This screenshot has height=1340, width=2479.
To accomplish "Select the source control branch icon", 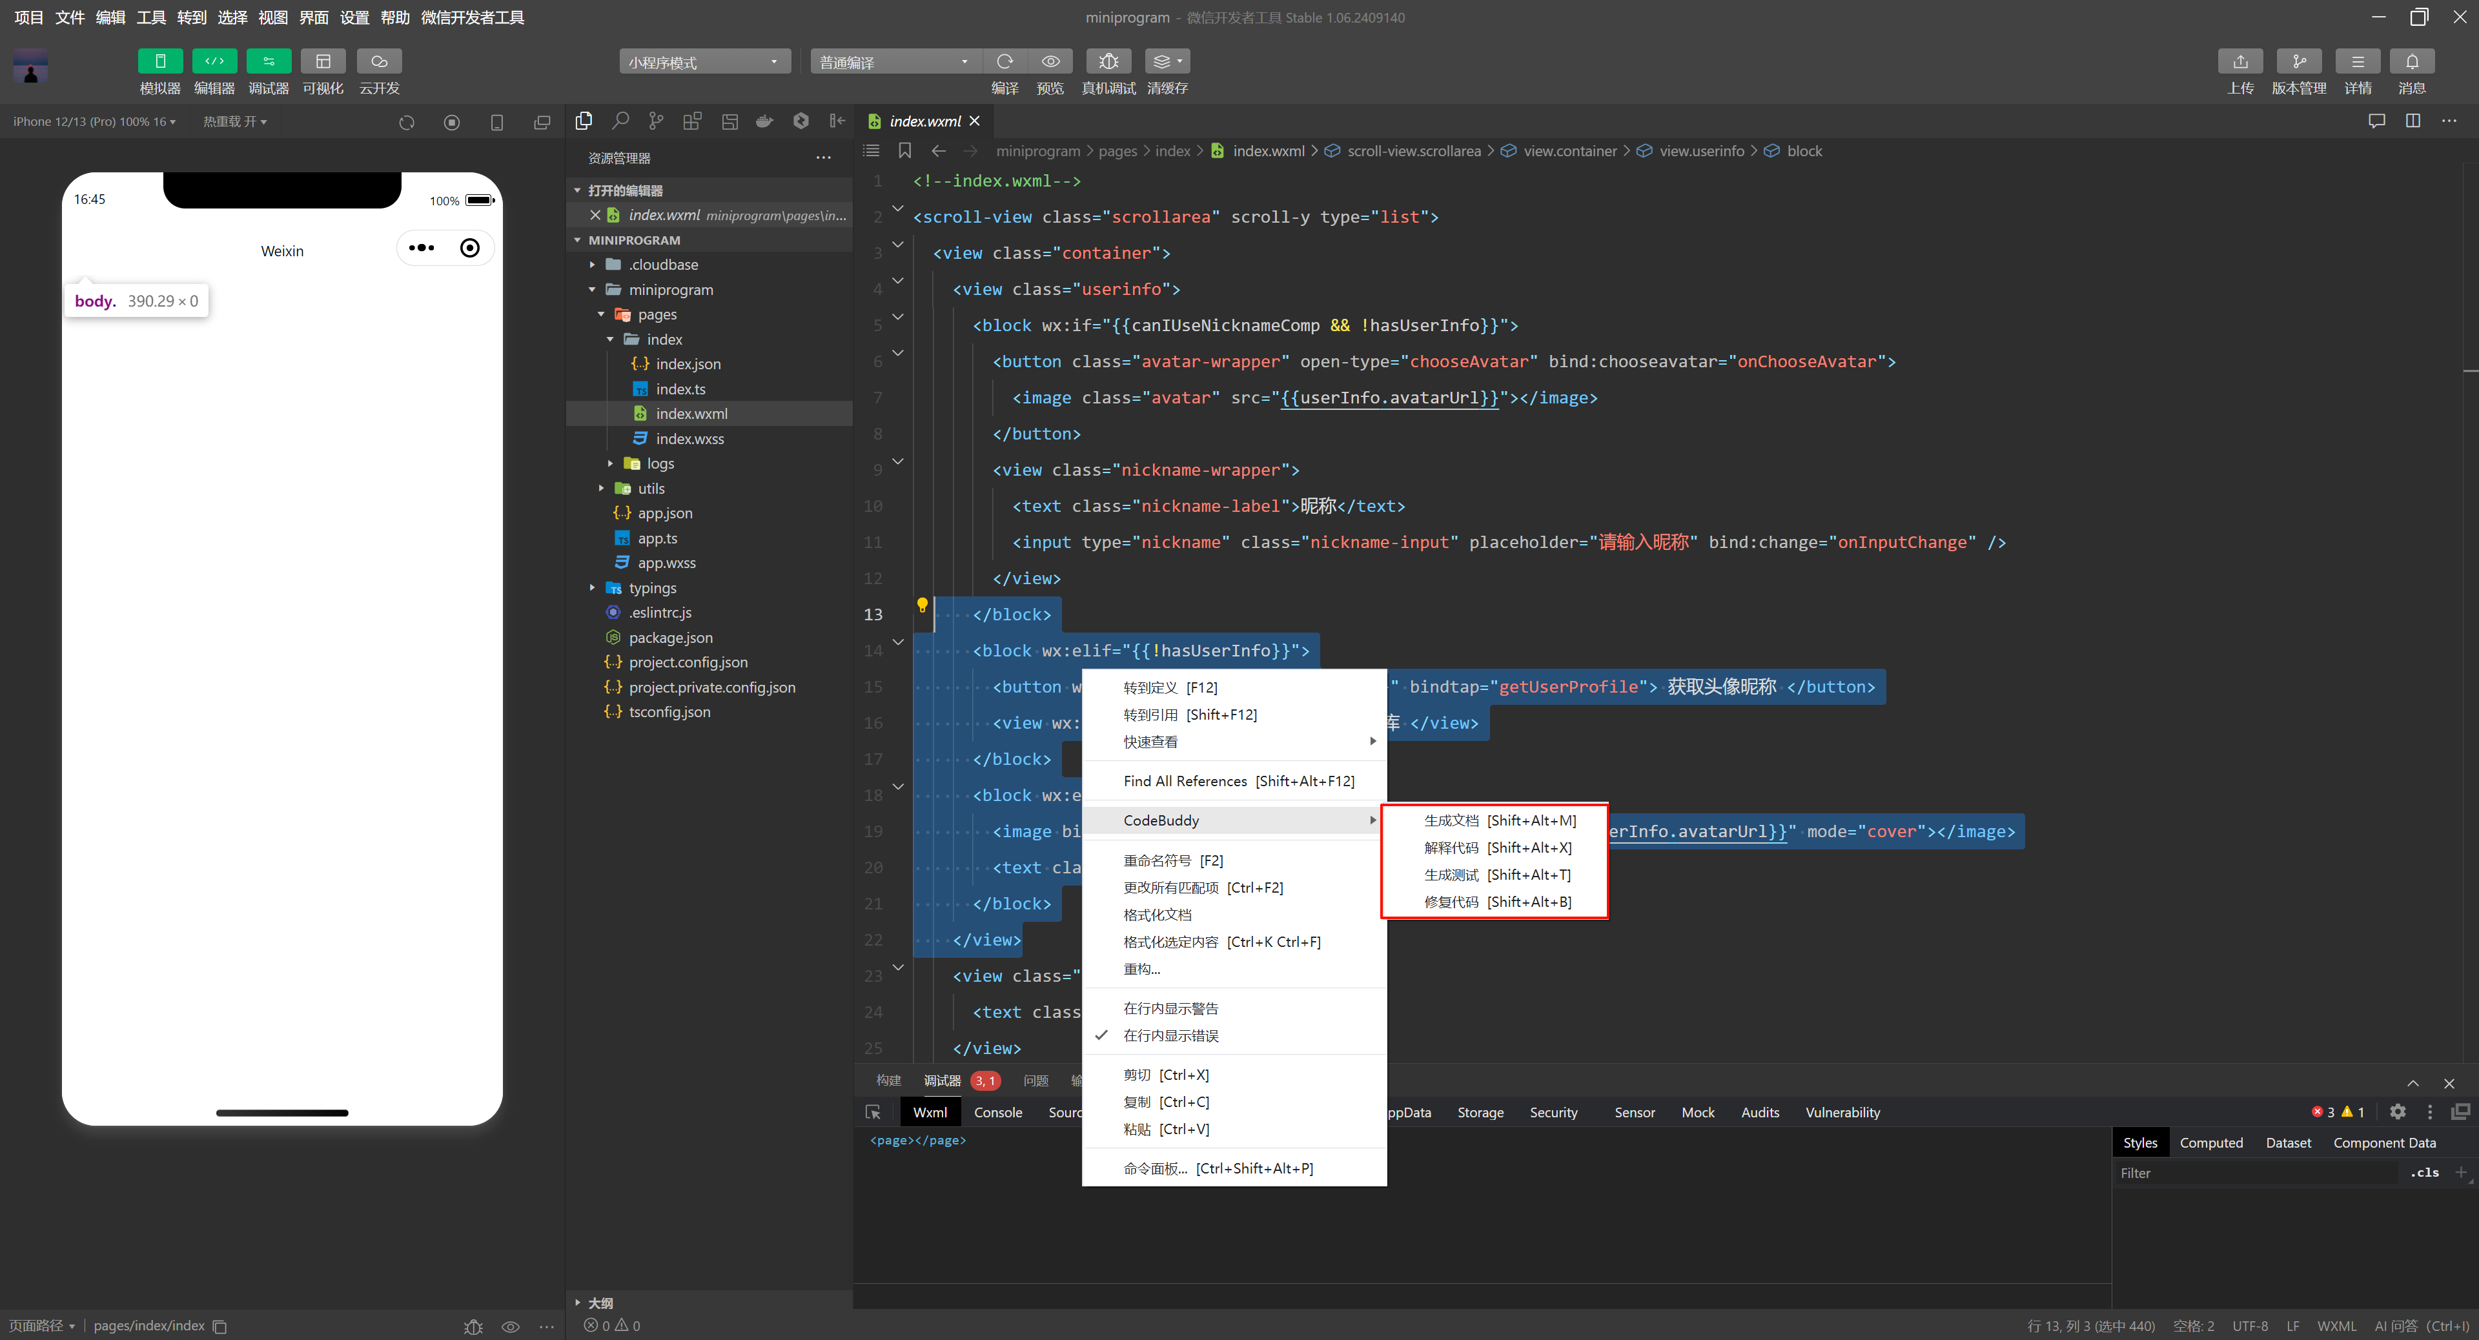I will (655, 121).
